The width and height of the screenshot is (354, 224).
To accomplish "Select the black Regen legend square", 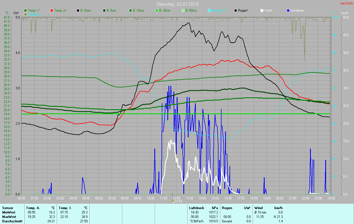I will 236,11.
